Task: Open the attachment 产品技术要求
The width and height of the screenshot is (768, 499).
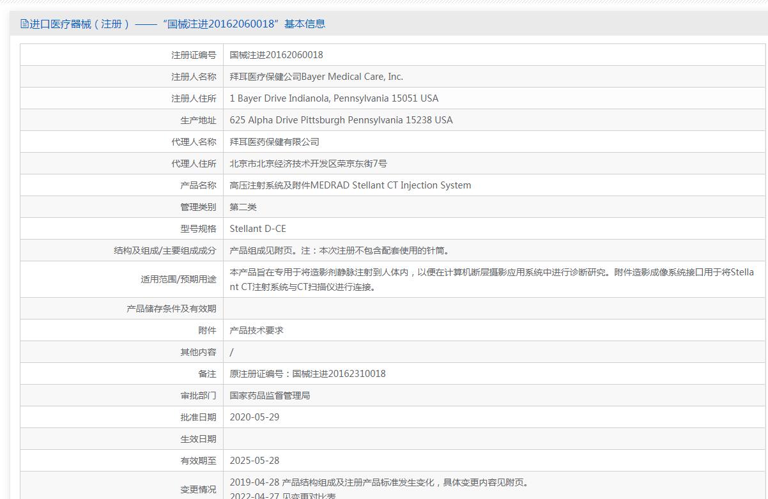Action: [x=257, y=330]
